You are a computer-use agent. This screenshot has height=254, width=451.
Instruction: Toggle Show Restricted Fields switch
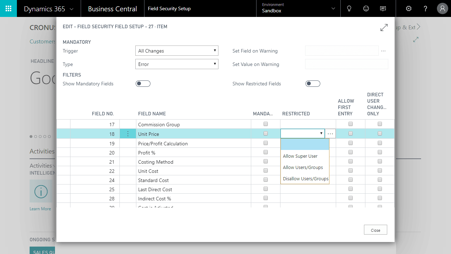pos(313,84)
